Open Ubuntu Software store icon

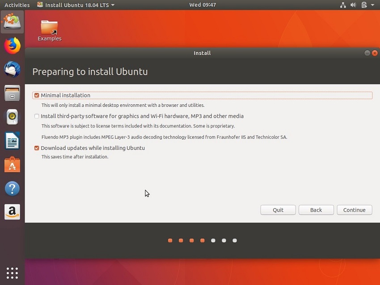point(12,165)
